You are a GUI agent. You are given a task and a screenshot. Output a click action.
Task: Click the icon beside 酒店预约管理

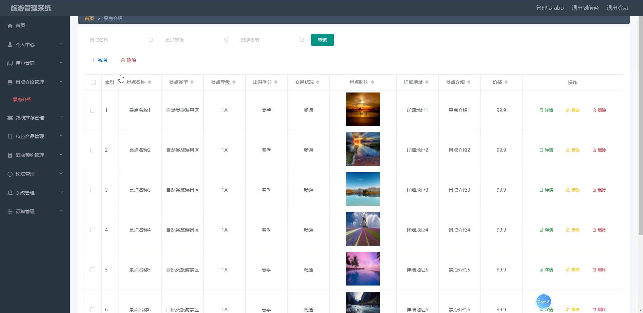click(x=10, y=155)
